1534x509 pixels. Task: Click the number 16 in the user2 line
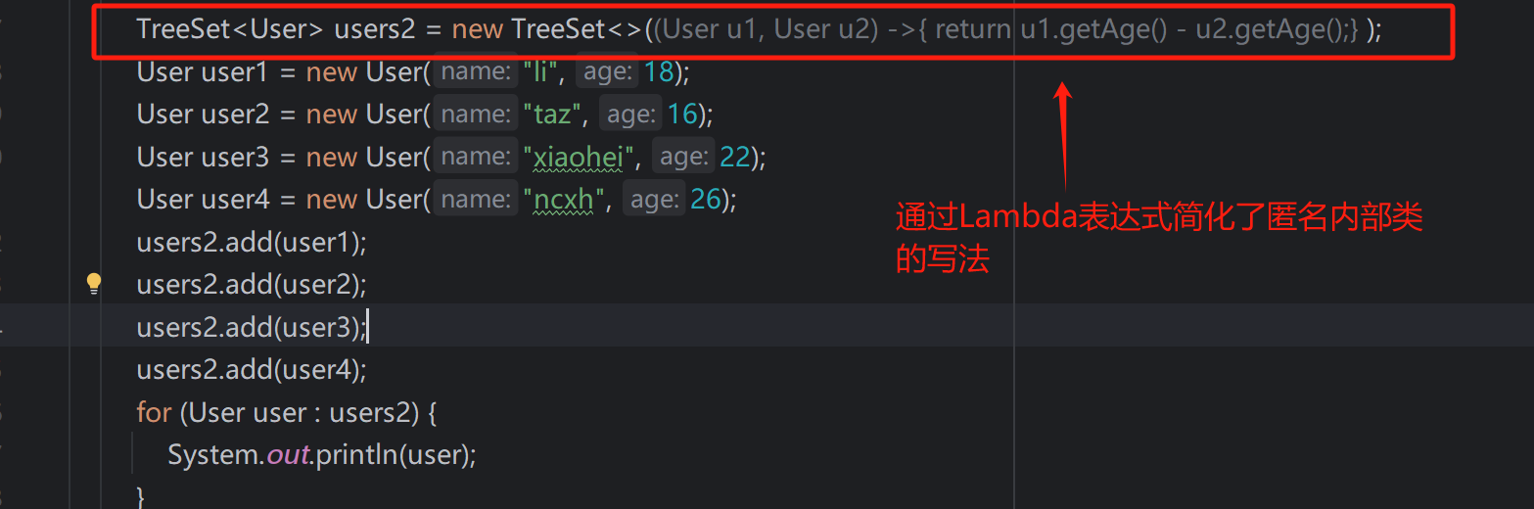click(682, 115)
